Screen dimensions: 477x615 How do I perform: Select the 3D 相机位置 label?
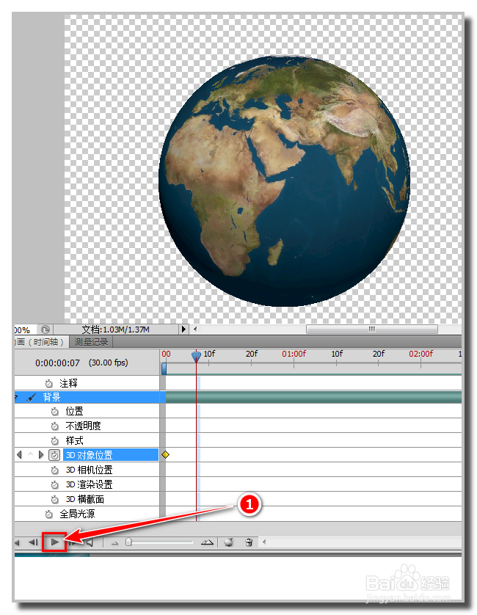(89, 470)
